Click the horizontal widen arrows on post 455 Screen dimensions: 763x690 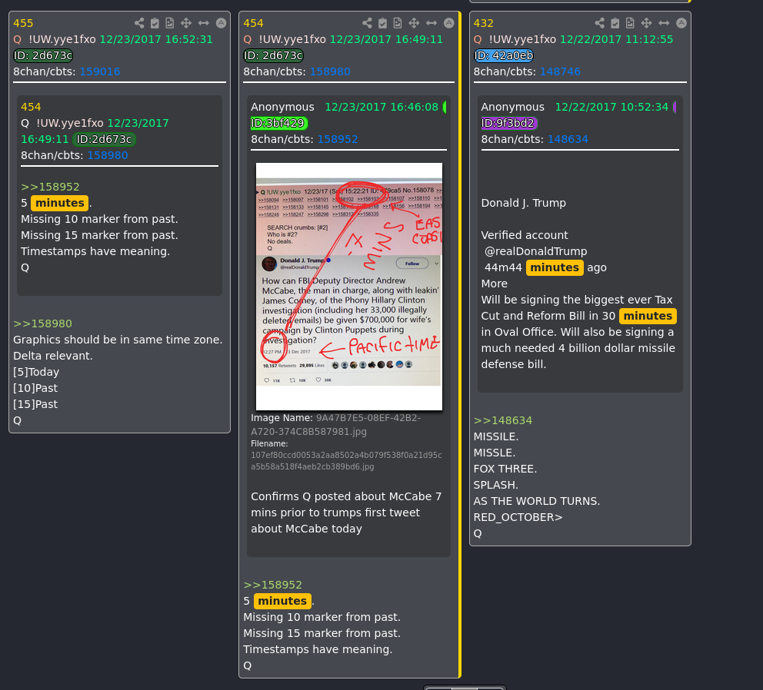tap(203, 23)
